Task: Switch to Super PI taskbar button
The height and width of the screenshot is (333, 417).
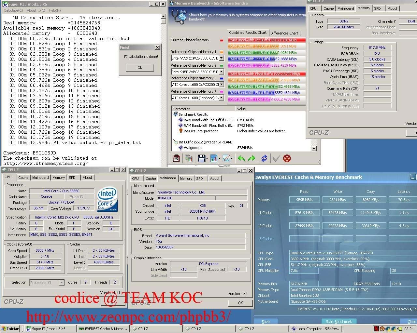Action: coord(50,329)
